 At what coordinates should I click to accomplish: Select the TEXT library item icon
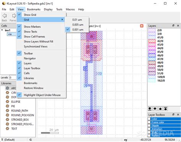(x=8, y=129)
